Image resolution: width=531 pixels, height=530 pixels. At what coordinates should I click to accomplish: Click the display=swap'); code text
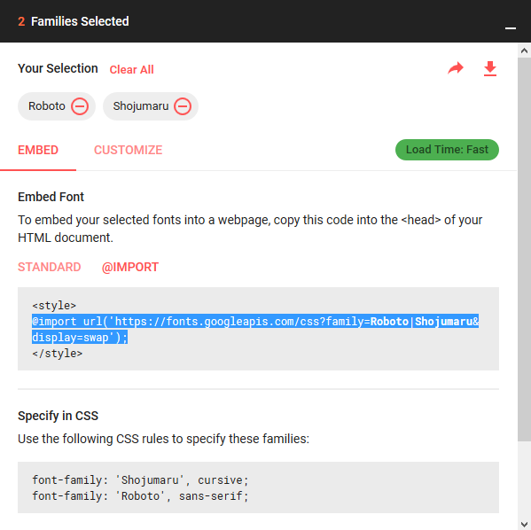80,337
